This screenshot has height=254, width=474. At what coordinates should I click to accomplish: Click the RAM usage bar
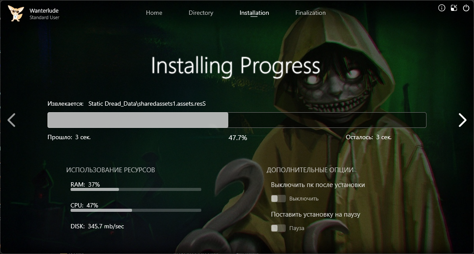pos(136,190)
